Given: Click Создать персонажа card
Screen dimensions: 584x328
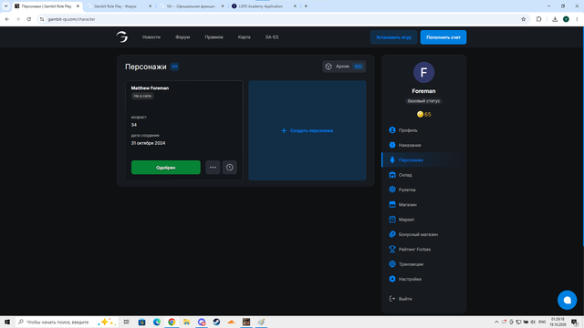Looking at the screenshot, I should pyautogui.click(x=308, y=130).
